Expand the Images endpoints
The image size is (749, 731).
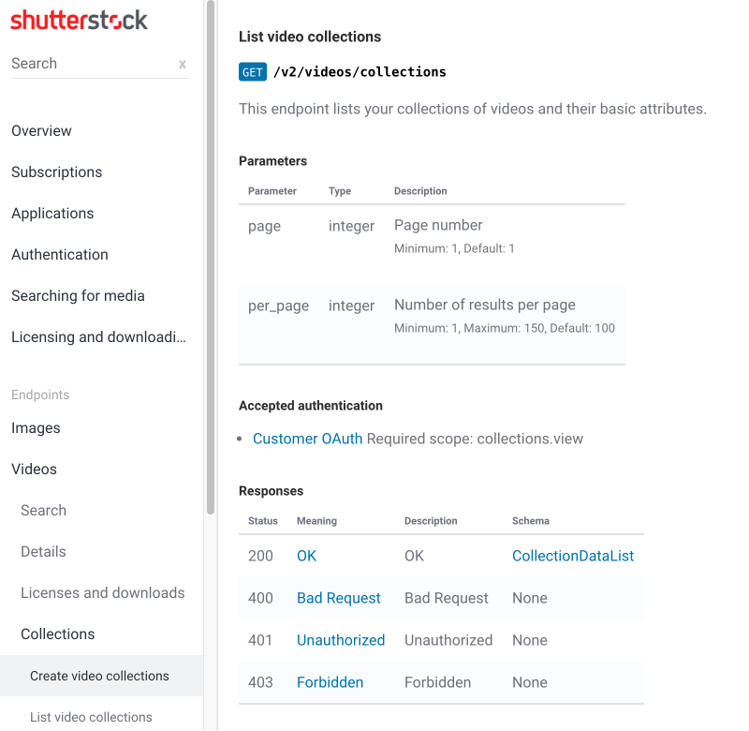(36, 427)
